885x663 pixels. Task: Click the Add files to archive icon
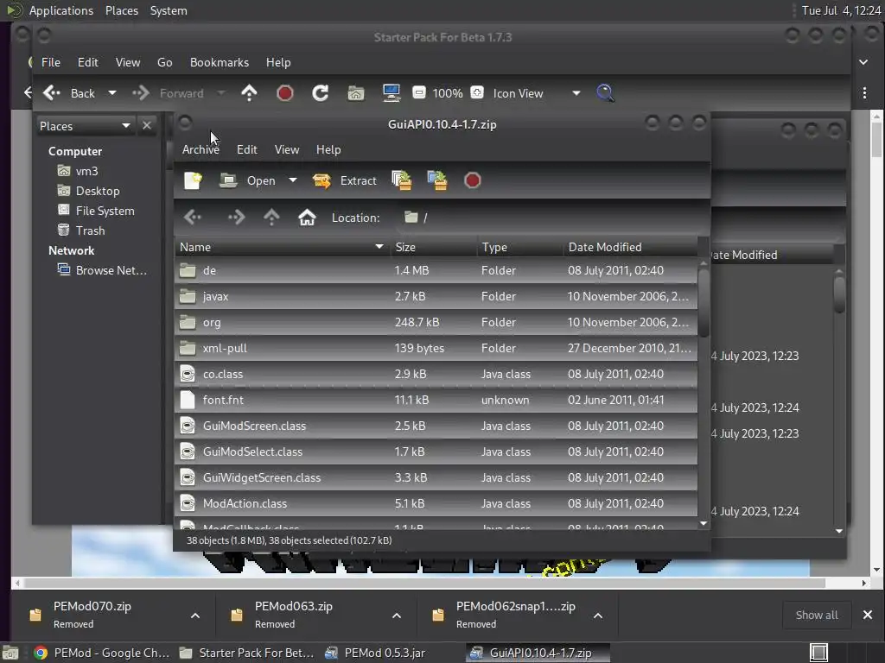click(401, 180)
